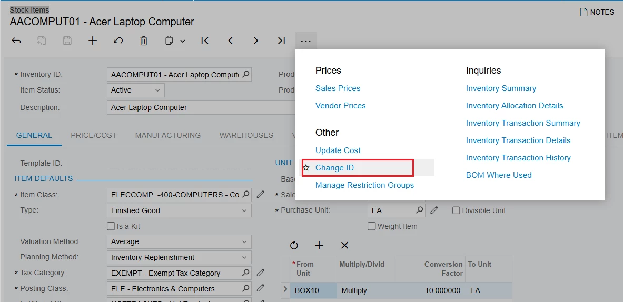Click the From Unit column header
This screenshot has height=302, width=623.
point(313,269)
